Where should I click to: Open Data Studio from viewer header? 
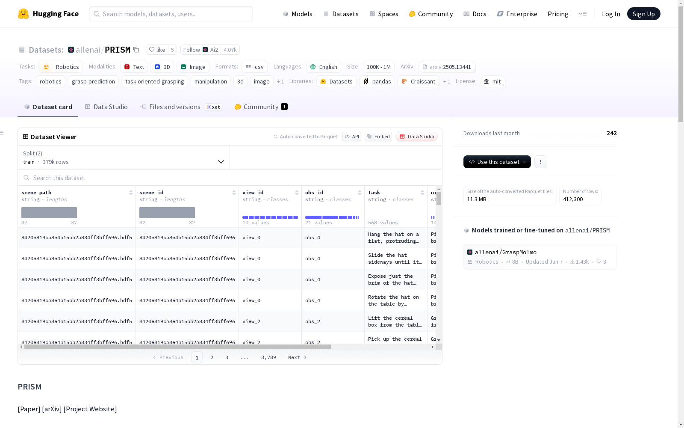click(x=416, y=137)
